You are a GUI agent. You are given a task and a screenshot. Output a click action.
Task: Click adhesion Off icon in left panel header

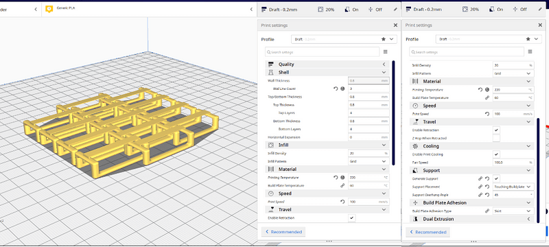click(371, 10)
